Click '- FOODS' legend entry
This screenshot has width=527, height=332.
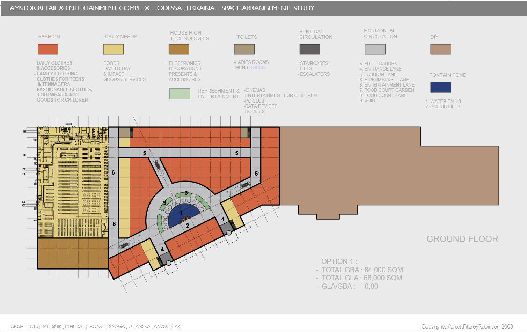[x=110, y=63]
